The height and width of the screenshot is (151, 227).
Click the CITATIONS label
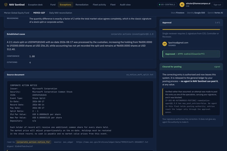pyautogui.click(x=12, y=62)
